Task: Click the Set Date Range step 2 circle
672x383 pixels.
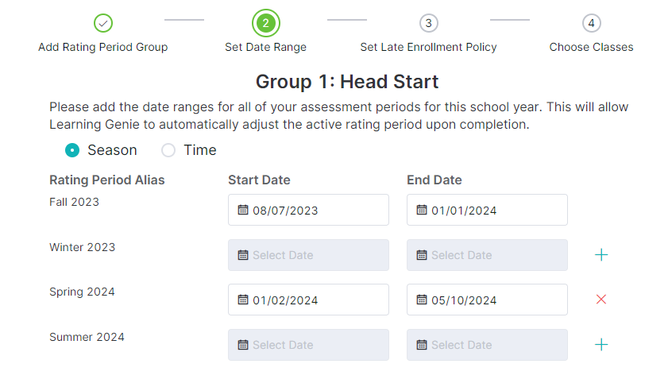Action: click(x=266, y=23)
